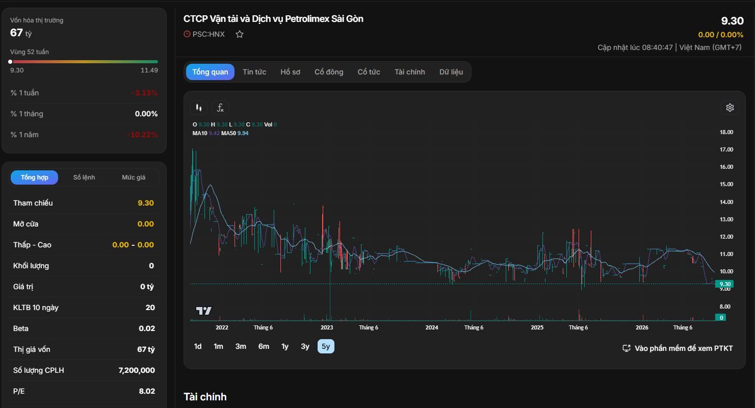
Task: Click the P/E value 8.02
Action: click(147, 391)
